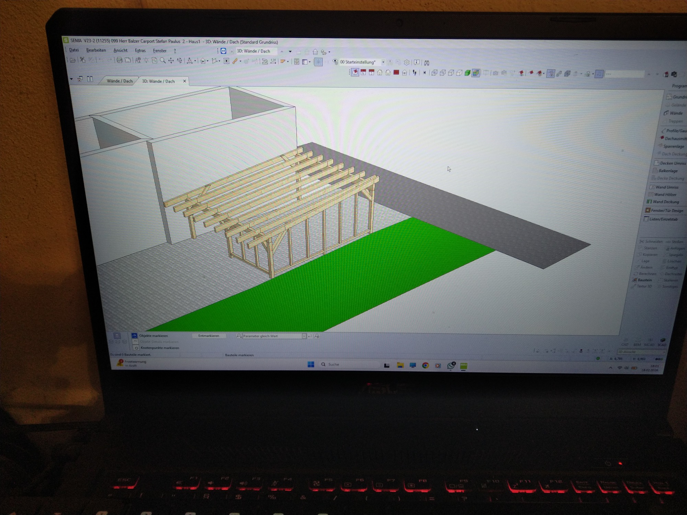The height and width of the screenshot is (515, 687).
Task: Click the binoculars search icon
Action: tap(427, 63)
